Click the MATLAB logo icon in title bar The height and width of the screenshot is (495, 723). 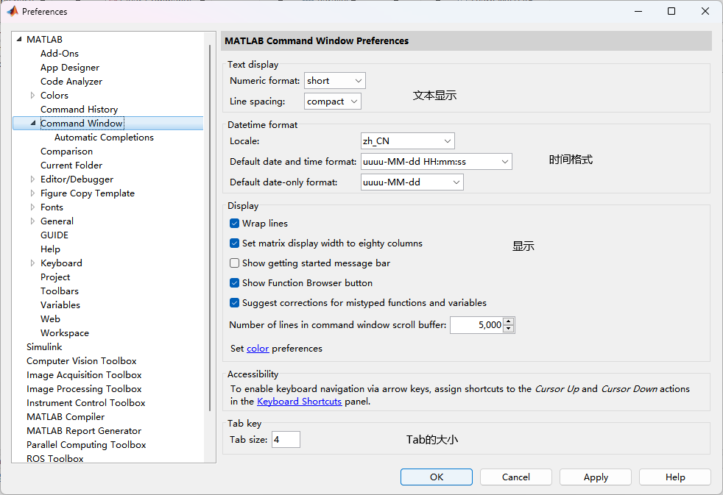click(12, 11)
